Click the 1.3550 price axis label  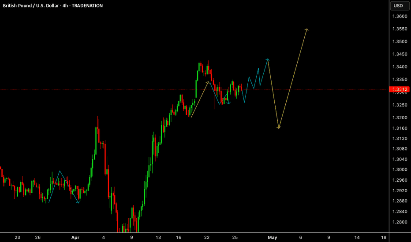click(400, 29)
